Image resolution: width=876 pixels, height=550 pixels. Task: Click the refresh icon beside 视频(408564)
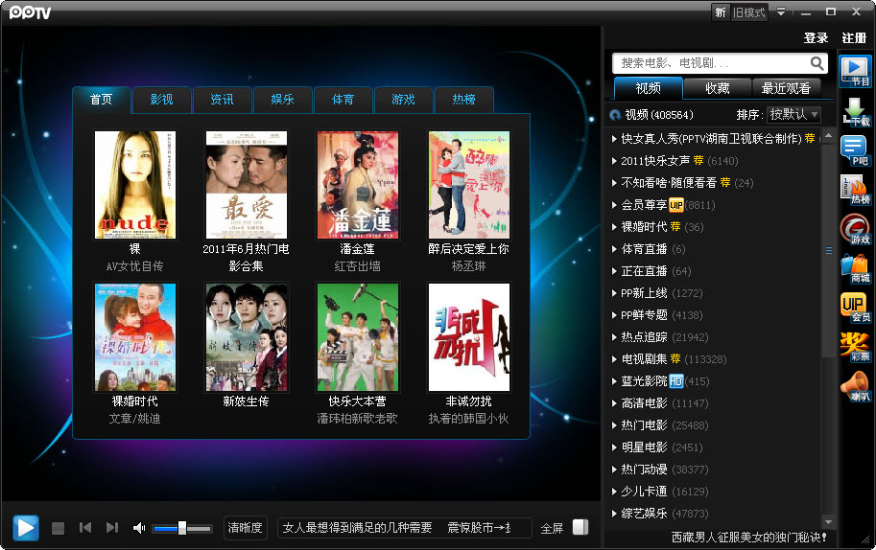pyautogui.click(x=615, y=115)
